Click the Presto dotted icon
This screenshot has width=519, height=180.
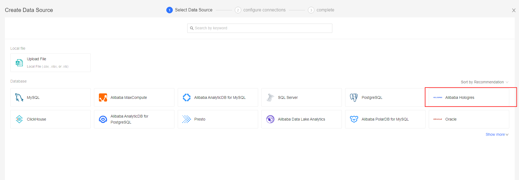(187, 119)
